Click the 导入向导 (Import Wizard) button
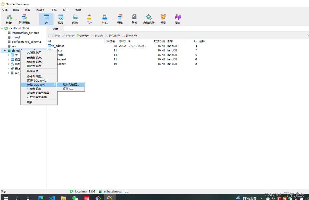Screen dimensions: 309x200 click(112, 36)
